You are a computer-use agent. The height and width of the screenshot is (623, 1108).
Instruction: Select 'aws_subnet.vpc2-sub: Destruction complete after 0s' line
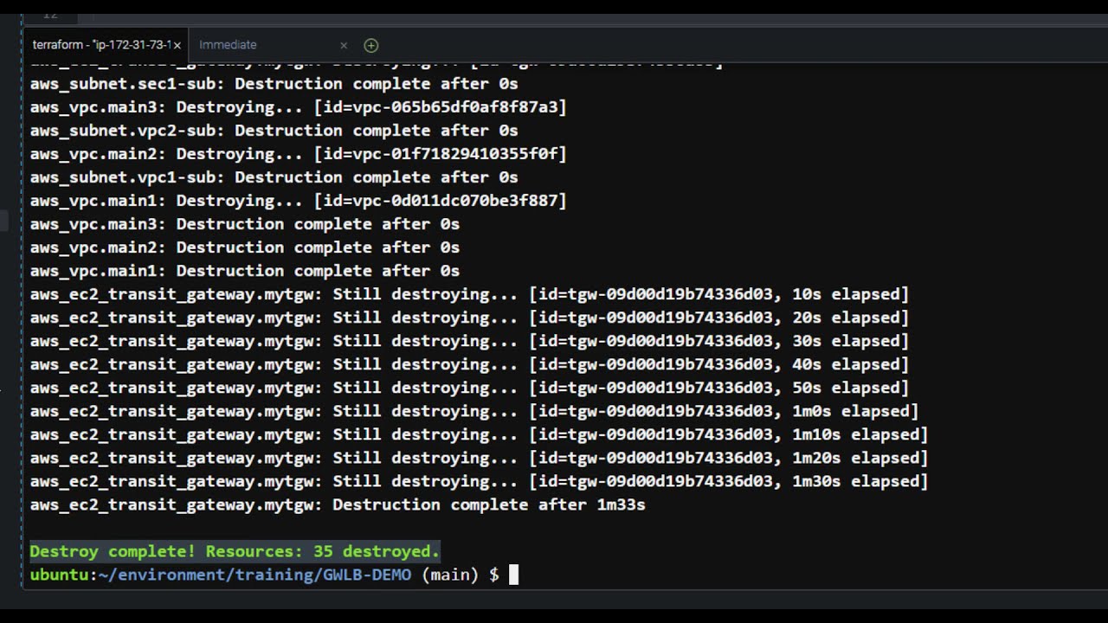click(274, 131)
